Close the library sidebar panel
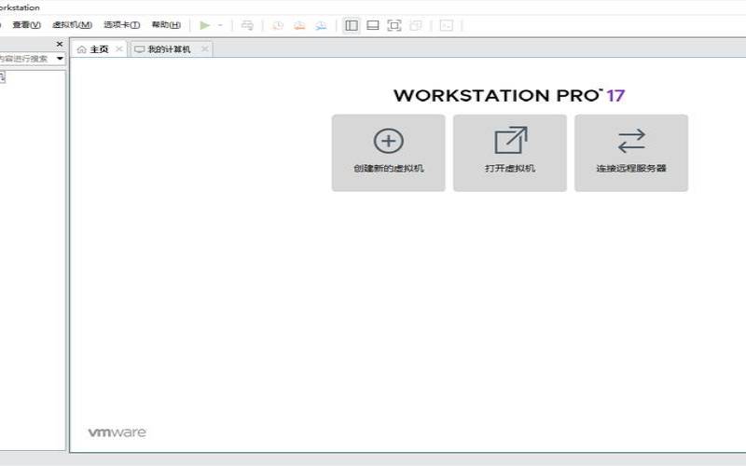Viewport: 746px width, 466px height. pyautogui.click(x=60, y=44)
